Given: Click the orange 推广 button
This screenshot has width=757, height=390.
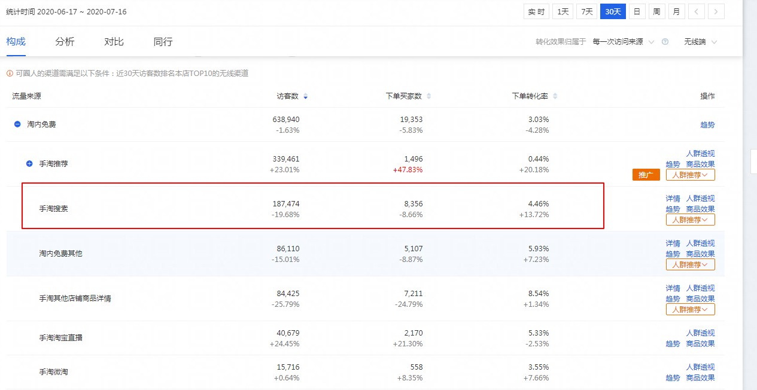Looking at the screenshot, I should point(646,175).
